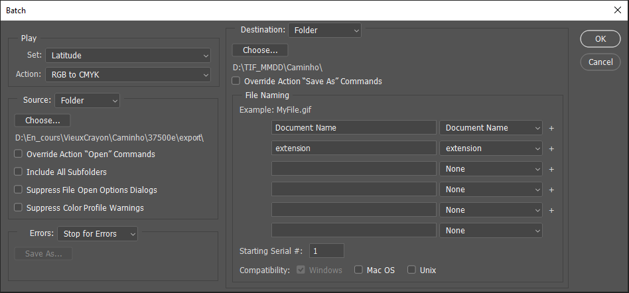Click the plus icon beside first Document Name row

[551, 128]
